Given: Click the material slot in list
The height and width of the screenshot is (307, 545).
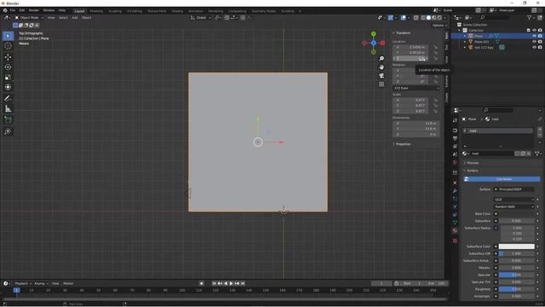Looking at the screenshot, I should pyautogui.click(x=497, y=130).
